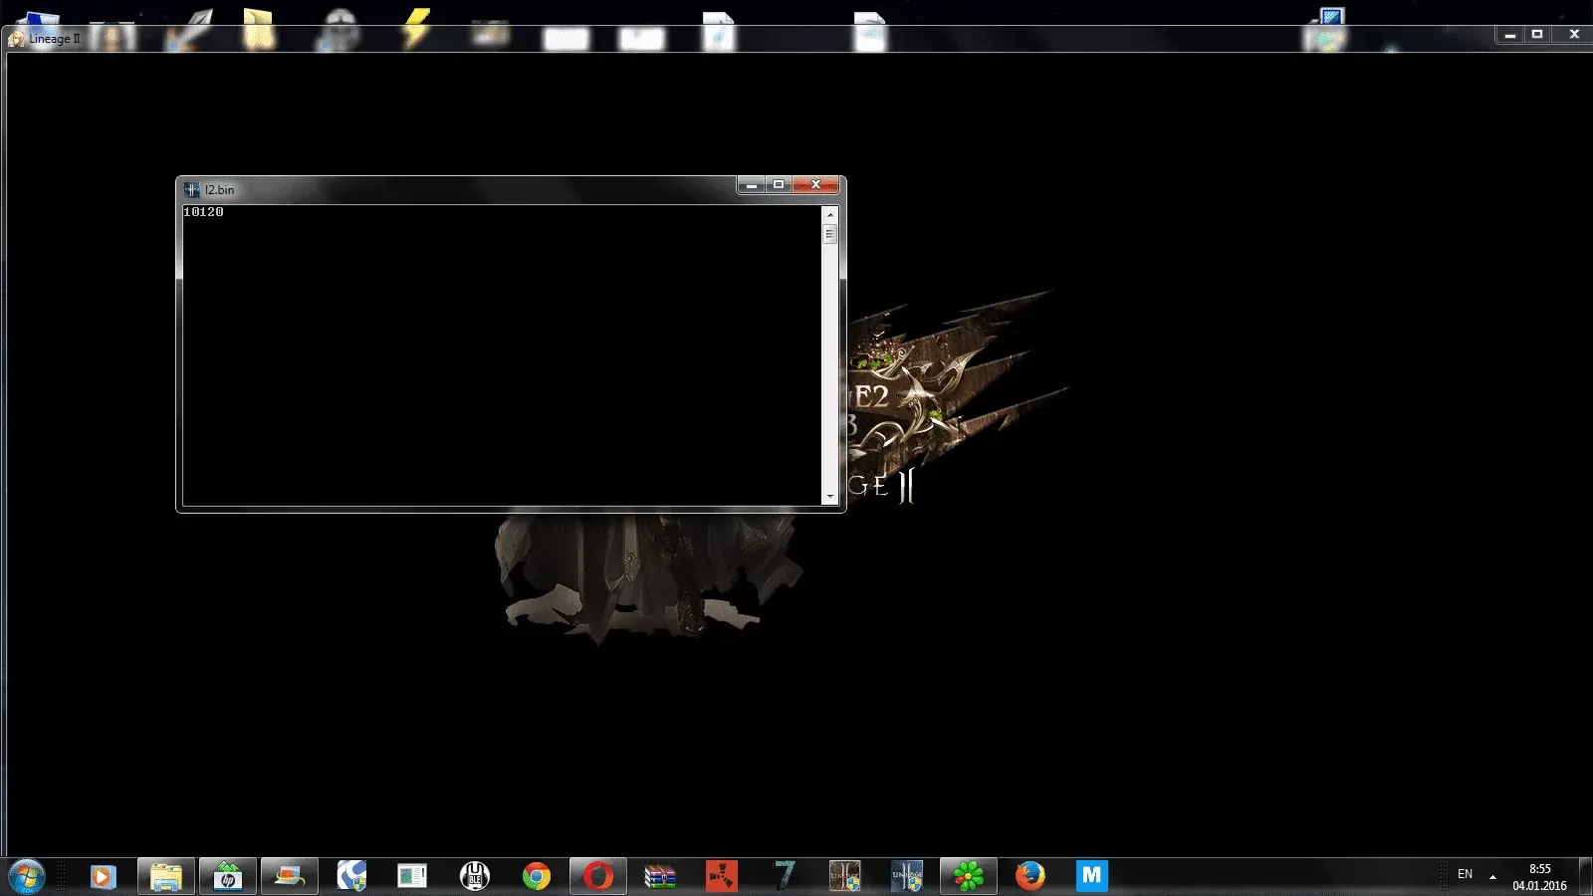The image size is (1593, 896).
Task: Click the Show Desktop strip at the taskbar edge
Action: coord(1586,876)
